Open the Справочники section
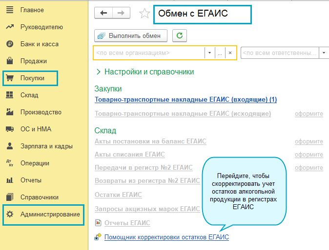Image resolution: width=329 pixels, height=250 pixels. (x=40, y=197)
